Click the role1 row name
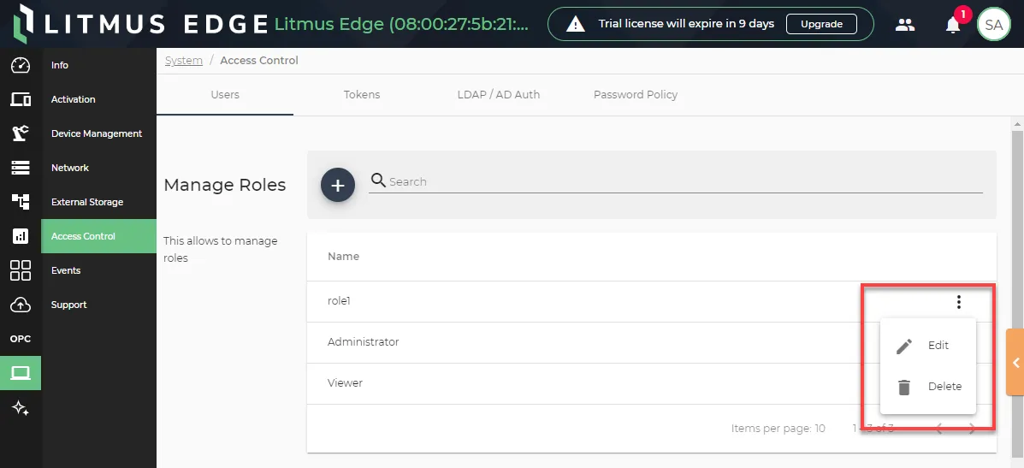The image size is (1024, 468). [339, 301]
